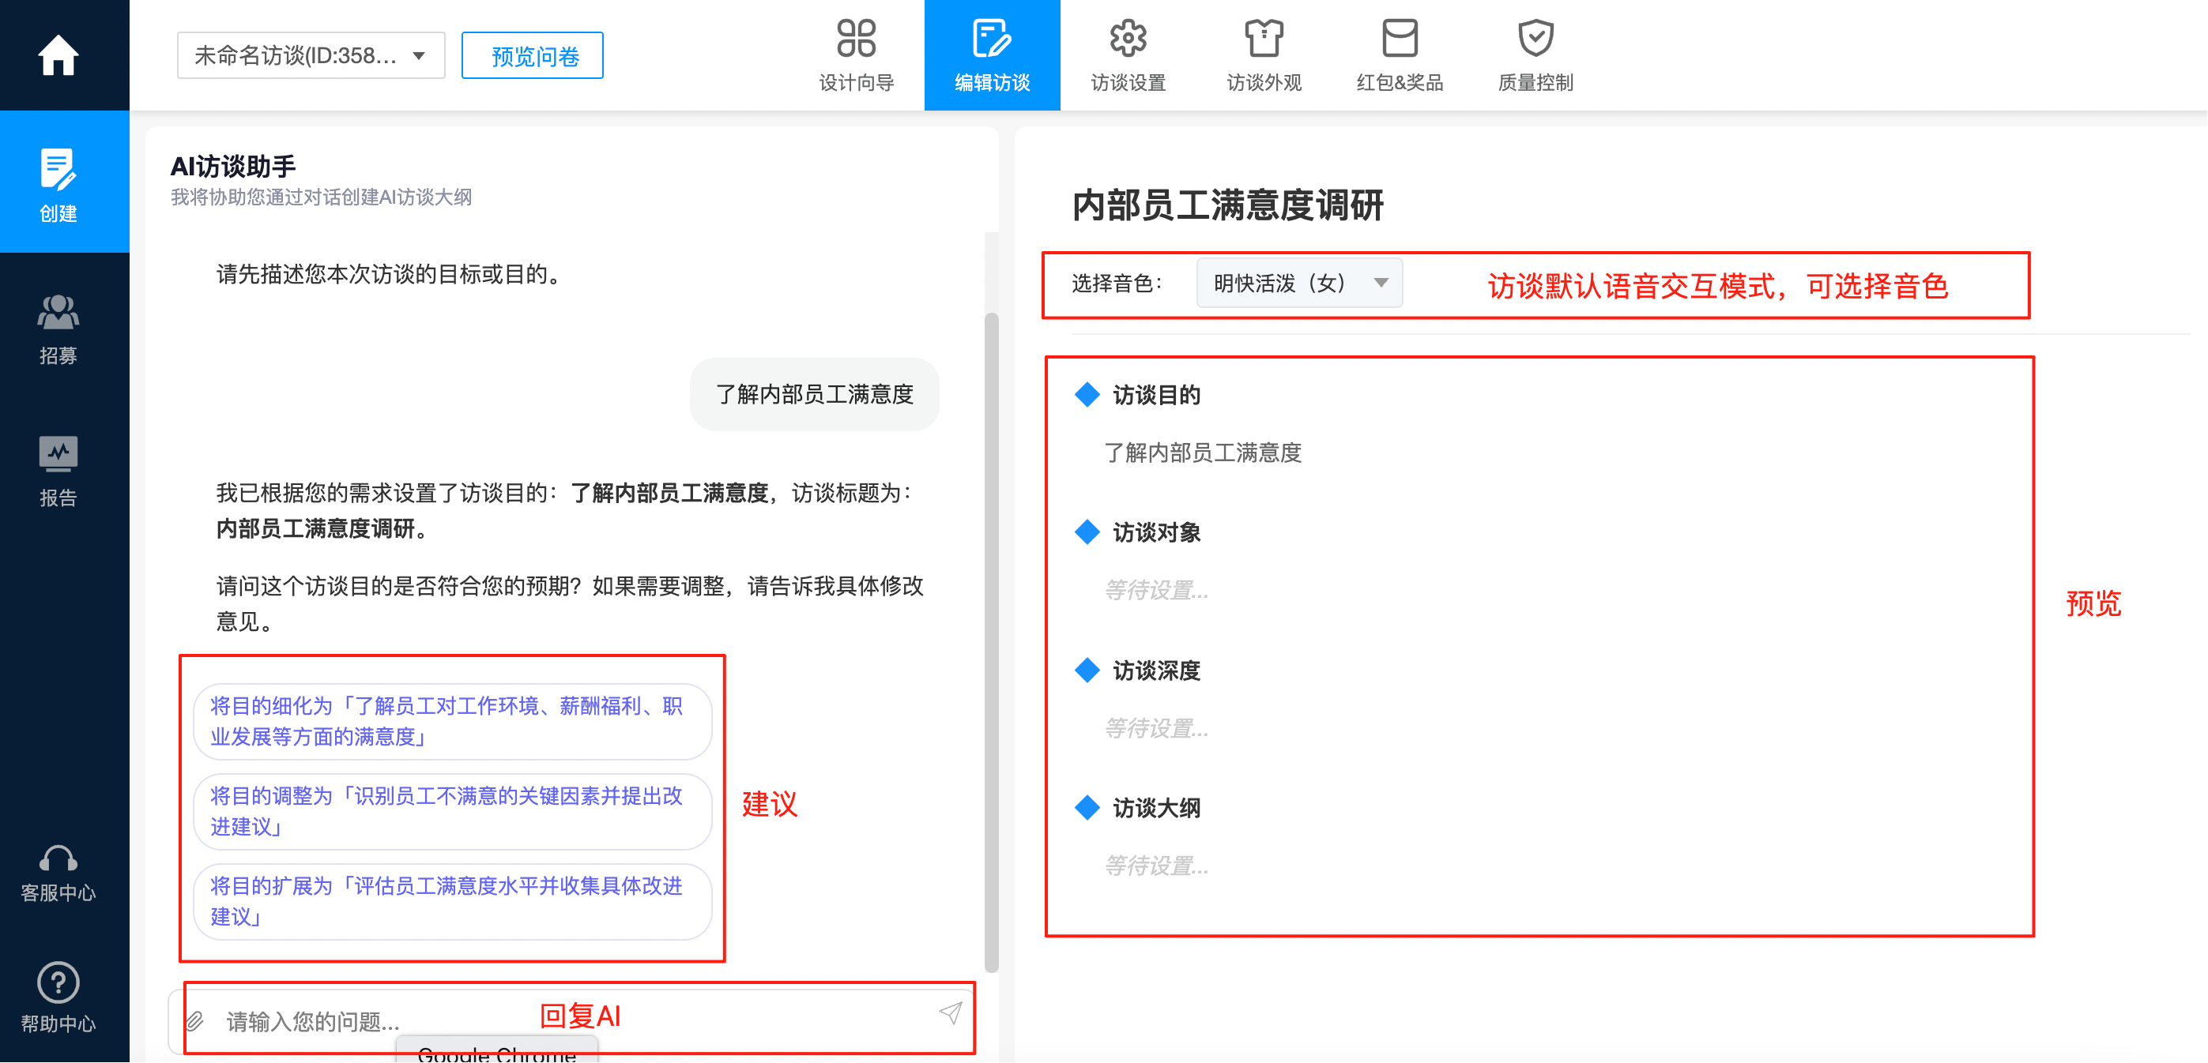Image resolution: width=2208 pixels, height=1063 pixels.
Task: Switch to the 编辑访谈 tab
Action: pos(992,53)
